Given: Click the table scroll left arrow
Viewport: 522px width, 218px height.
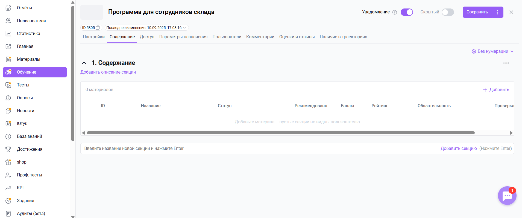Looking at the screenshot, I should 83,133.
